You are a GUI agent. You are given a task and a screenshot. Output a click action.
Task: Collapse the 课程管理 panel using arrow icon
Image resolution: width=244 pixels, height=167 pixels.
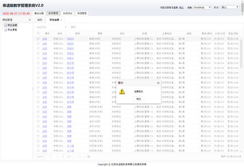pyautogui.click(x=30, y=20)
